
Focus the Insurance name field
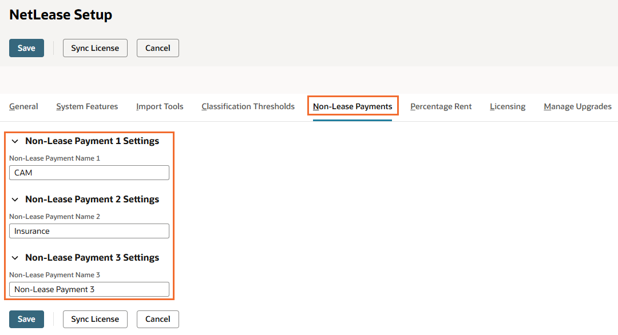pyautogui.click(x=89, y=231)
